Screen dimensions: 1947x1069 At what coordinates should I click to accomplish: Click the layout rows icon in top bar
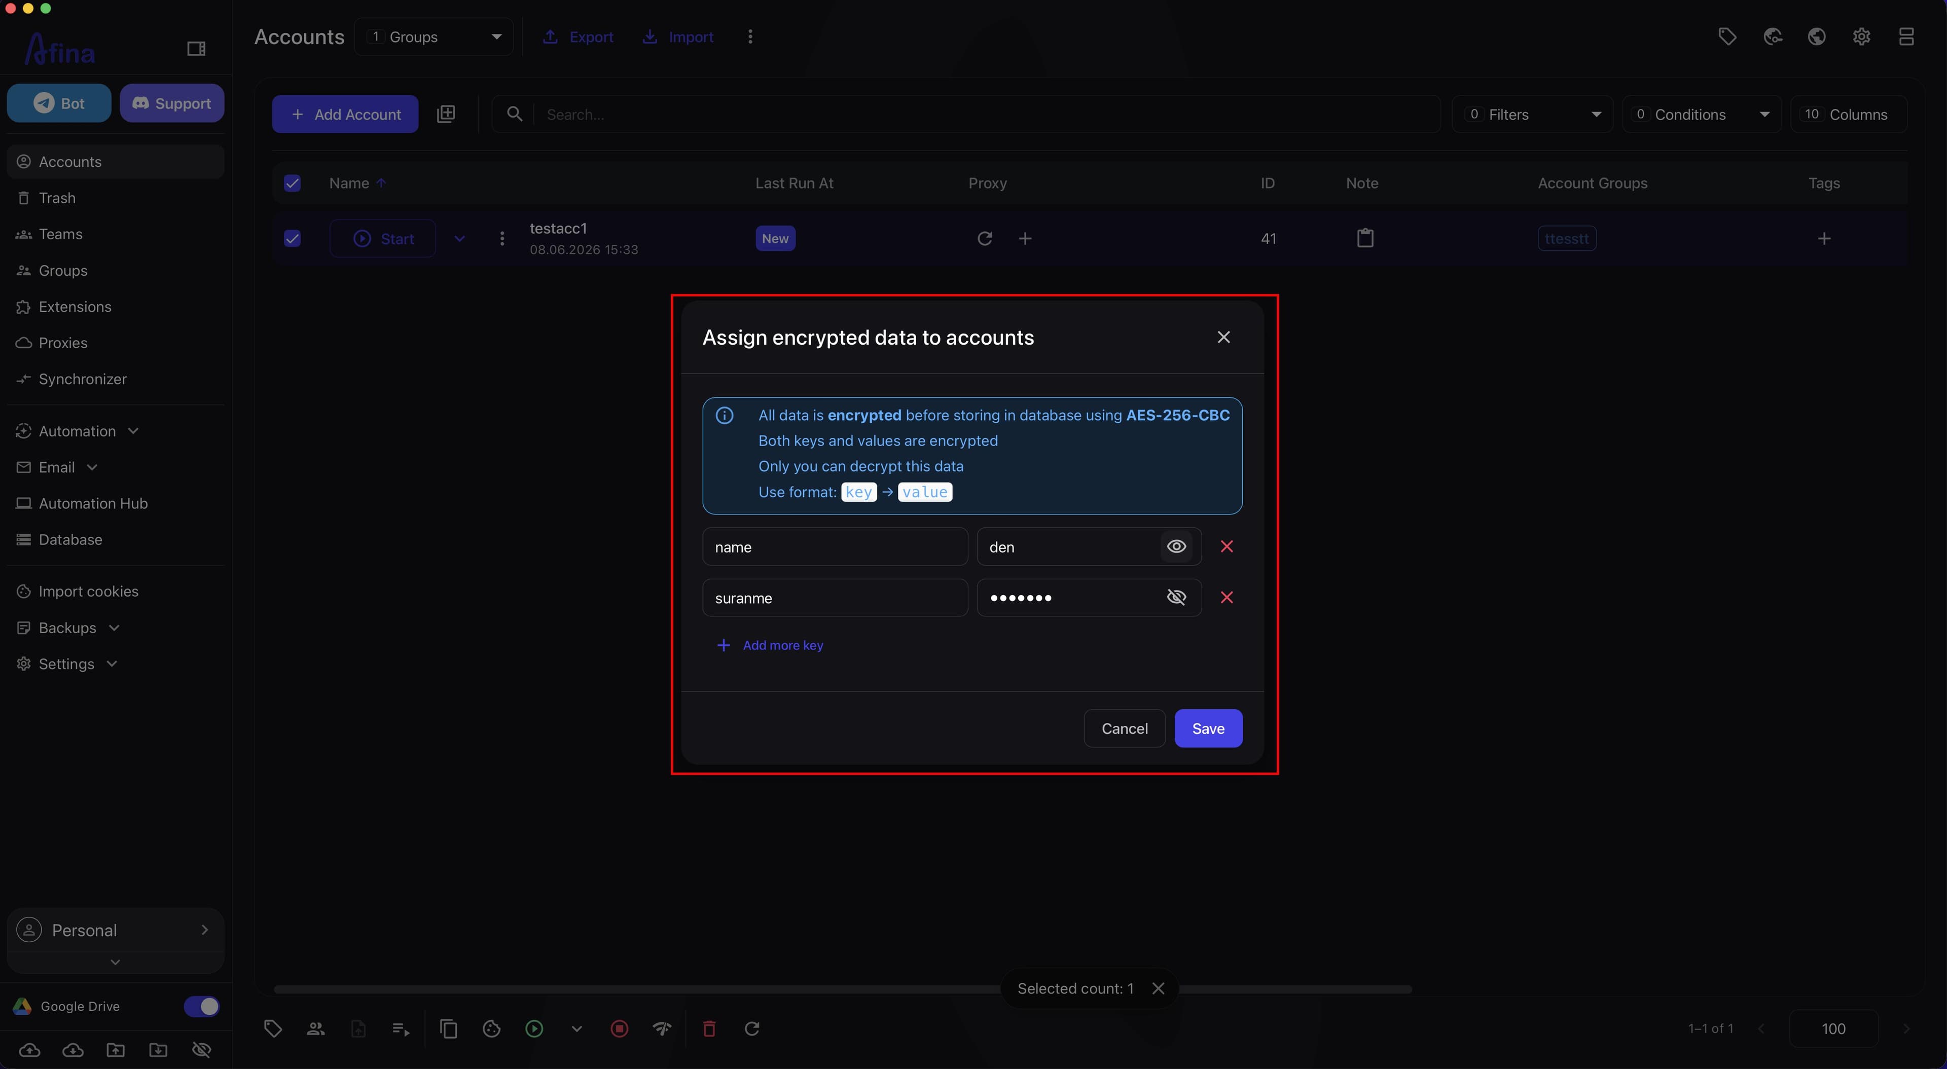1906,36
